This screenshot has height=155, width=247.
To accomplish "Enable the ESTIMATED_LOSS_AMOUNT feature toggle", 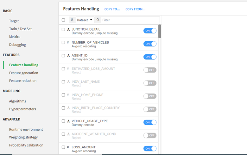I will point(150,70).
